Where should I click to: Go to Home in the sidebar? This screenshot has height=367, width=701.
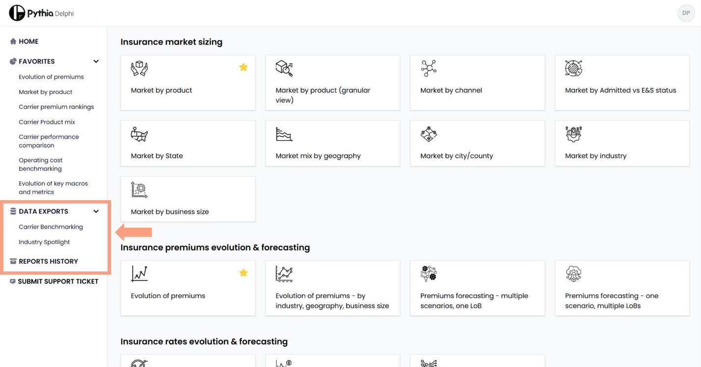[x=28, y=42]
